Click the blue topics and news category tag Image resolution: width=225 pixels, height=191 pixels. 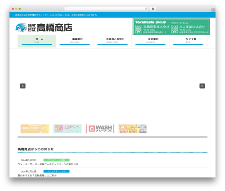(x=56, y=171)
